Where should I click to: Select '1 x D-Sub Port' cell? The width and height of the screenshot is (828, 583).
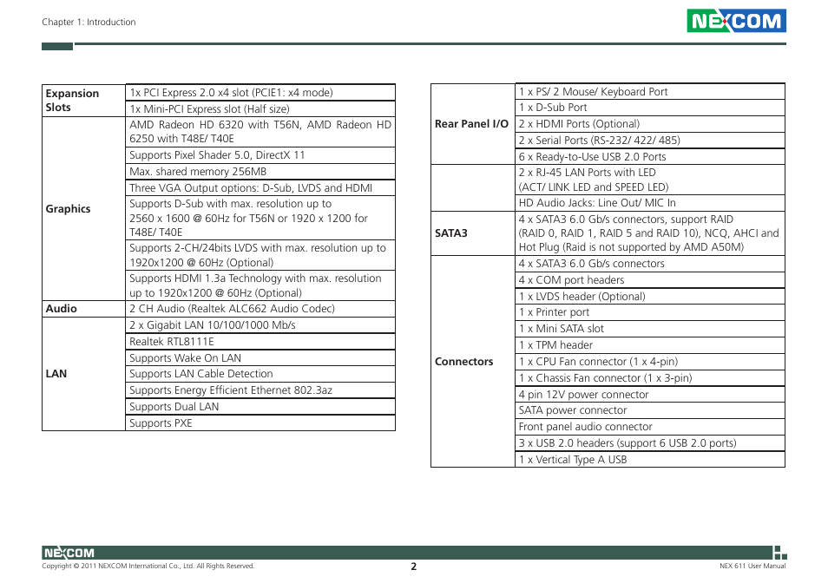[650, 107]
